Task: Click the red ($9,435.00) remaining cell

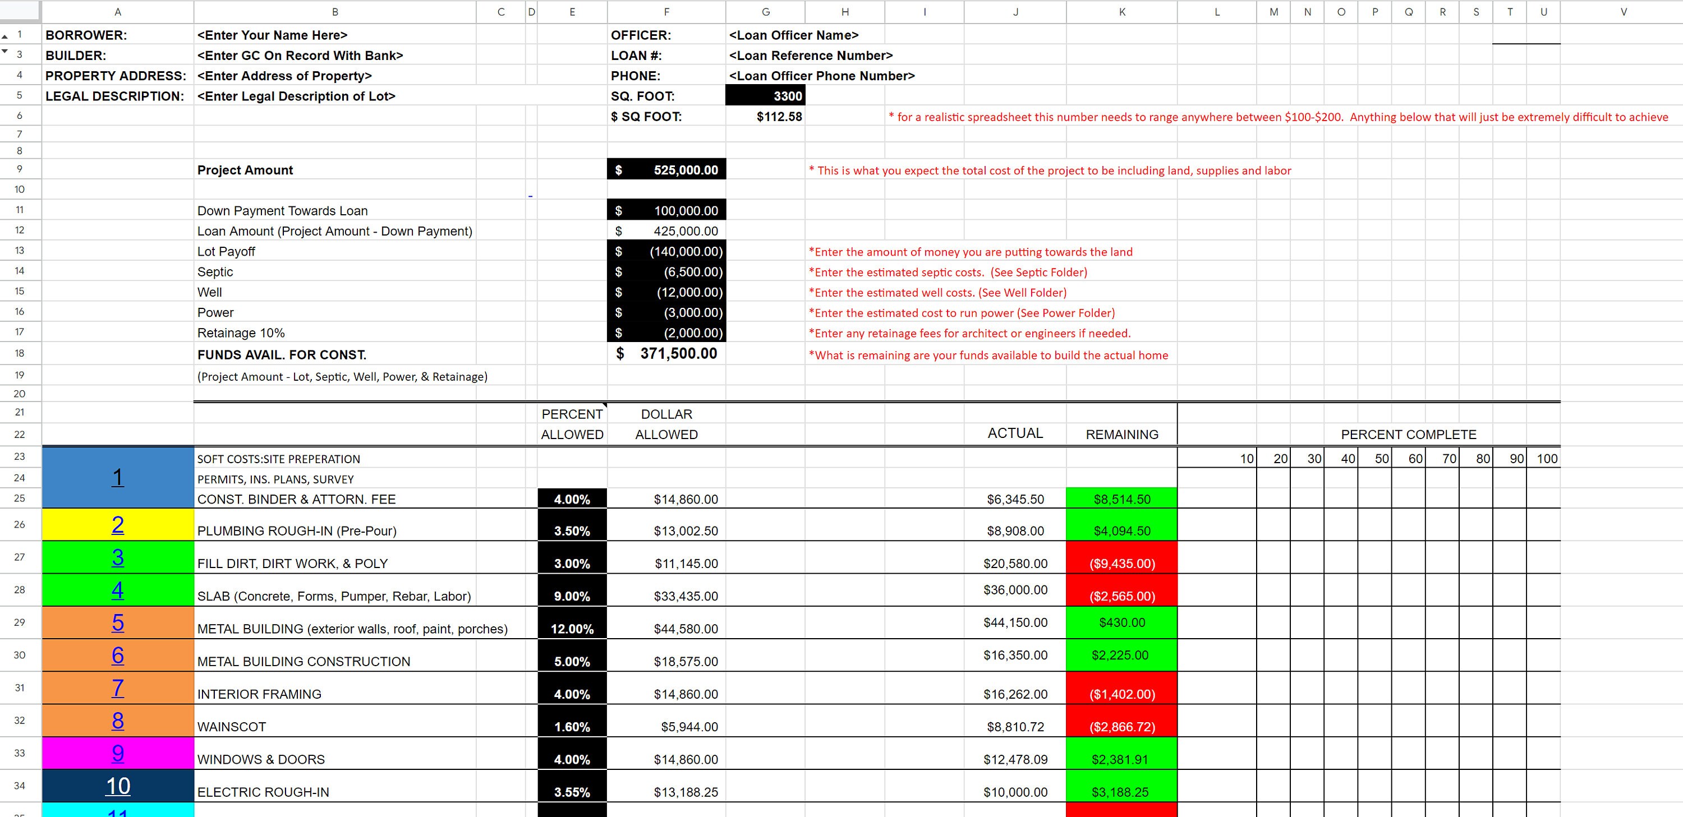Action: (x=1122, y=563)
